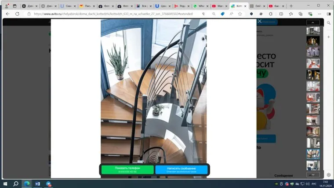Open the РУС language switcher in the tray

[313, 184]
